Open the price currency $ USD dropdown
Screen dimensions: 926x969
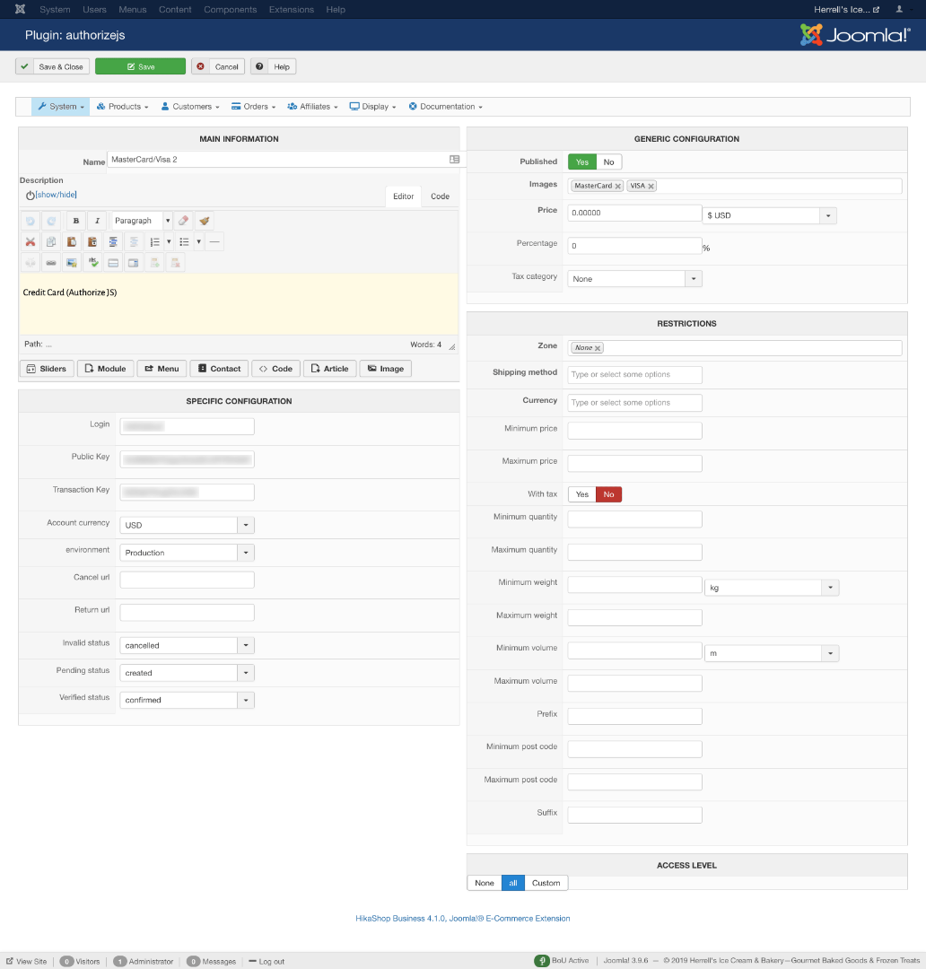tap(770, 215)
